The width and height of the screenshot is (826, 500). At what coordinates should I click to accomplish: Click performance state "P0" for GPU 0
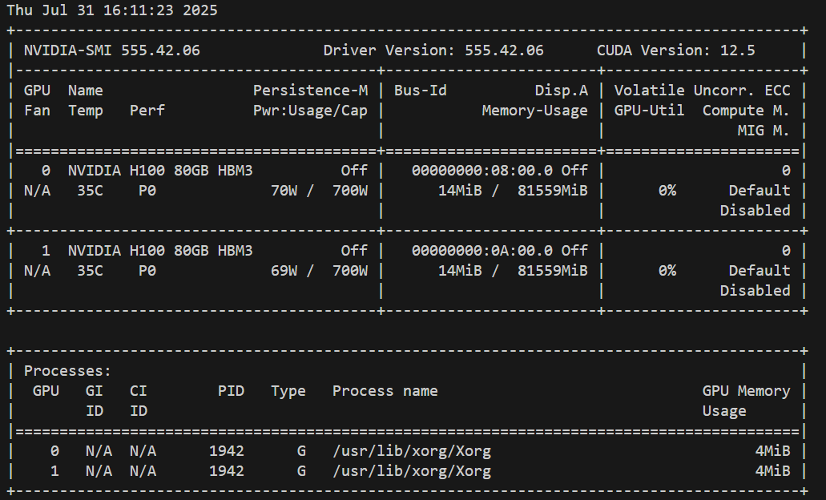point(147,191)
